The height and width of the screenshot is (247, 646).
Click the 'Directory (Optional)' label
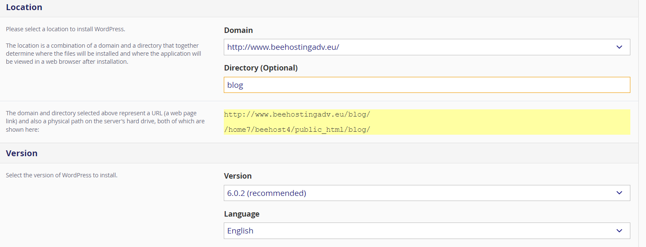261,68
